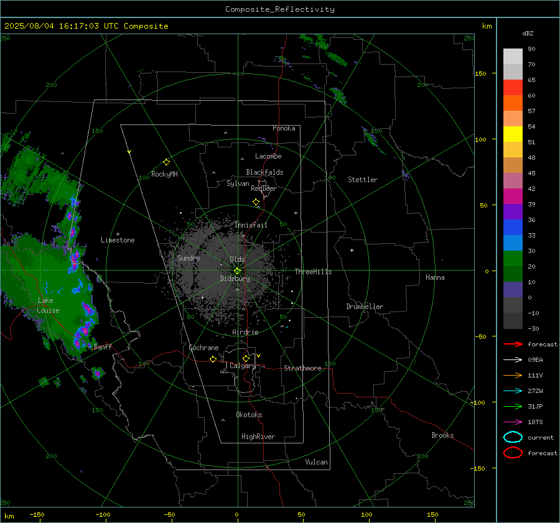Click the Cochrane label
560x523 pixels.
click(x=203, y=348)
